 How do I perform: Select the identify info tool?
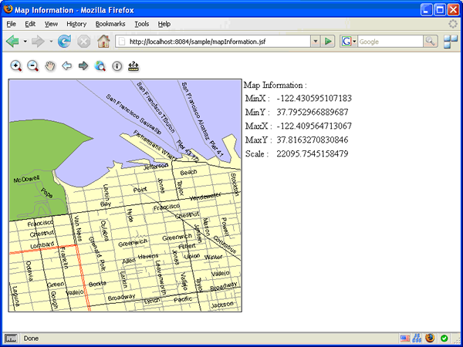pos(117,66)
